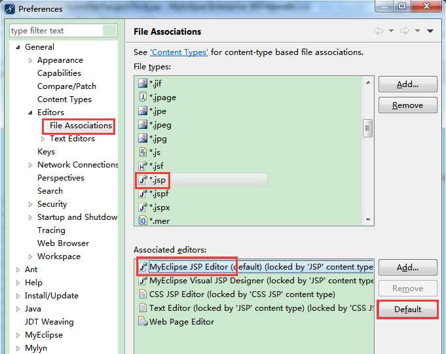Image resolution: width=446 pixels, height=354 pixels.
Task: Open the 'Content Types' link
Action: coord(179,52)
